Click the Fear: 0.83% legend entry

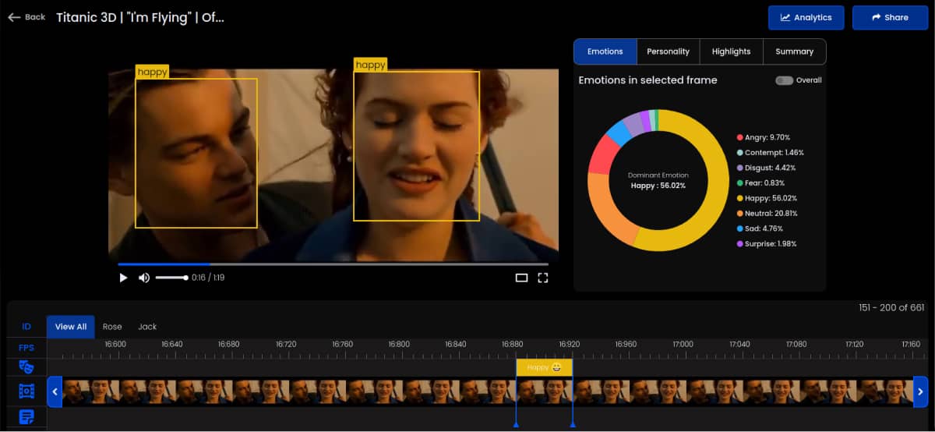[x=760, y=183]
